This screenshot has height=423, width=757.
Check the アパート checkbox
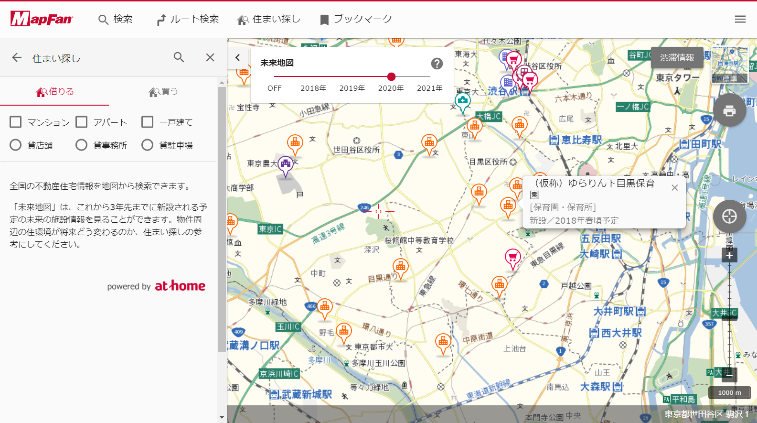(82, 122)
